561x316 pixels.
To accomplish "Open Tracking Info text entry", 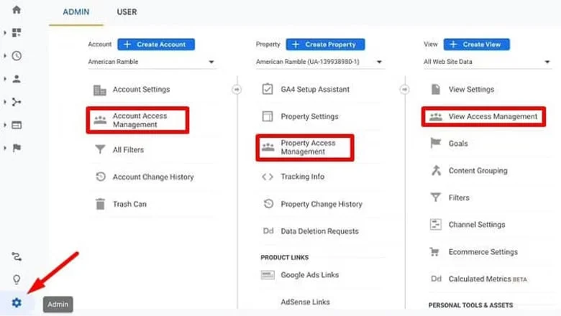I will [x=302, y=177].
